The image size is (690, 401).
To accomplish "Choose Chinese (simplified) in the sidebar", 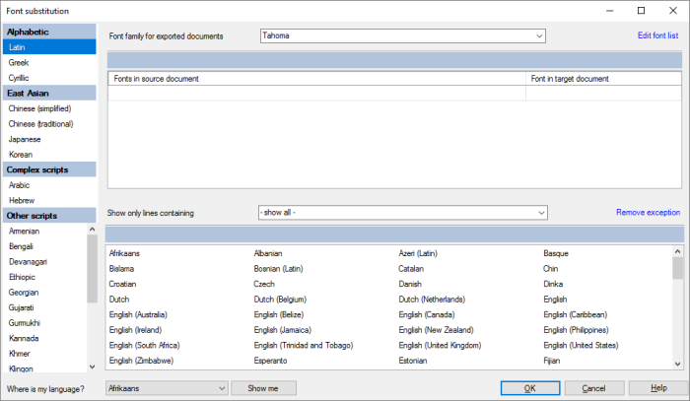I will click(x=40, y=108).
